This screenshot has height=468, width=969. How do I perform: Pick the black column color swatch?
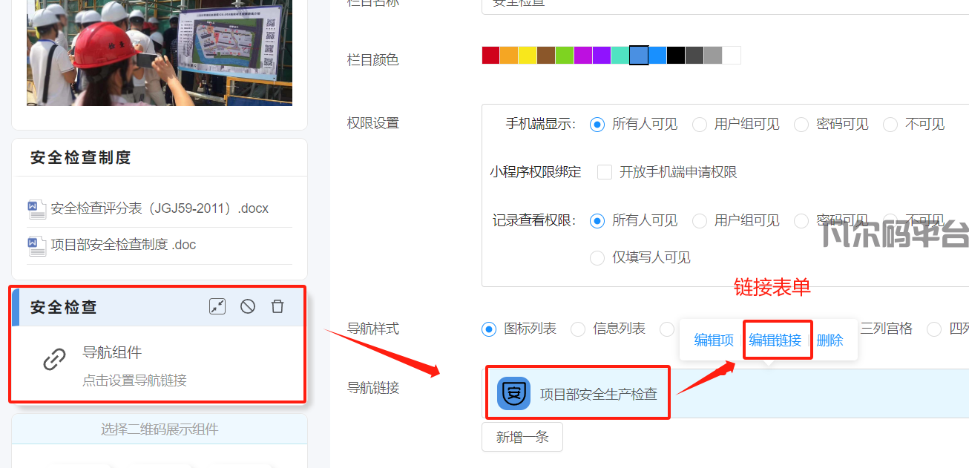(676, 56)
